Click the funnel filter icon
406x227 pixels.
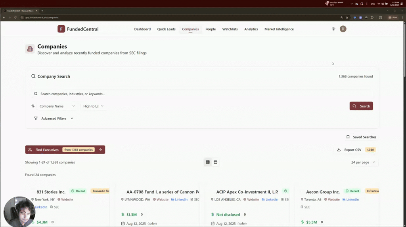(36, 118)
